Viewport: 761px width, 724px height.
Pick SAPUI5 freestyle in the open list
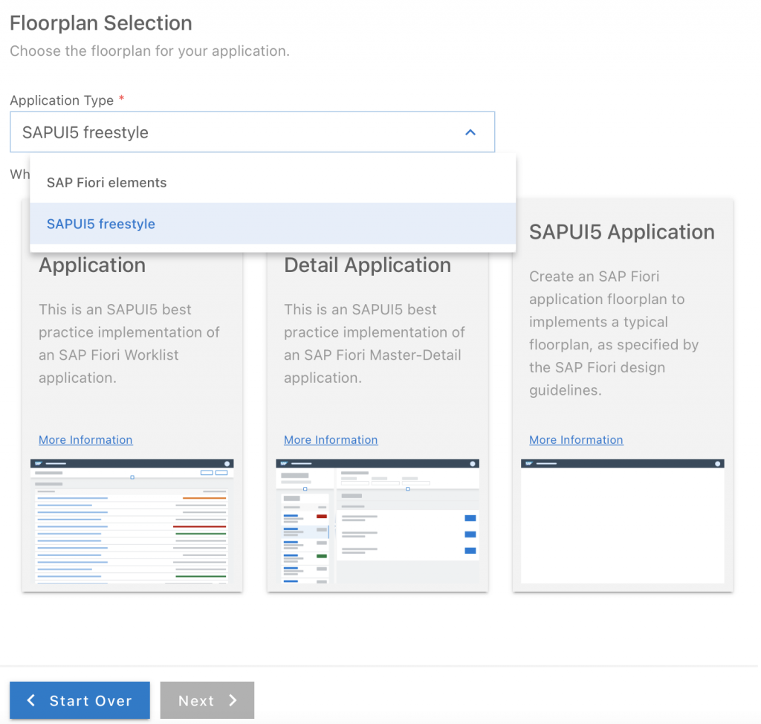coord(273,224)
